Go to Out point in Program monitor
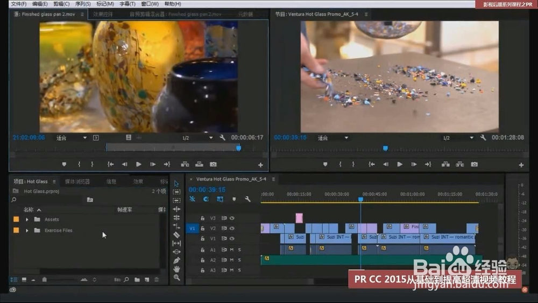 click(x=428, y=164)
